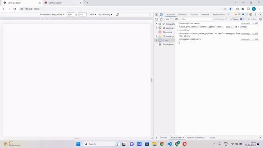Show more DevTools tabs chevron
The width and height of the screenshot is (263, 148).
click(228, 14)
